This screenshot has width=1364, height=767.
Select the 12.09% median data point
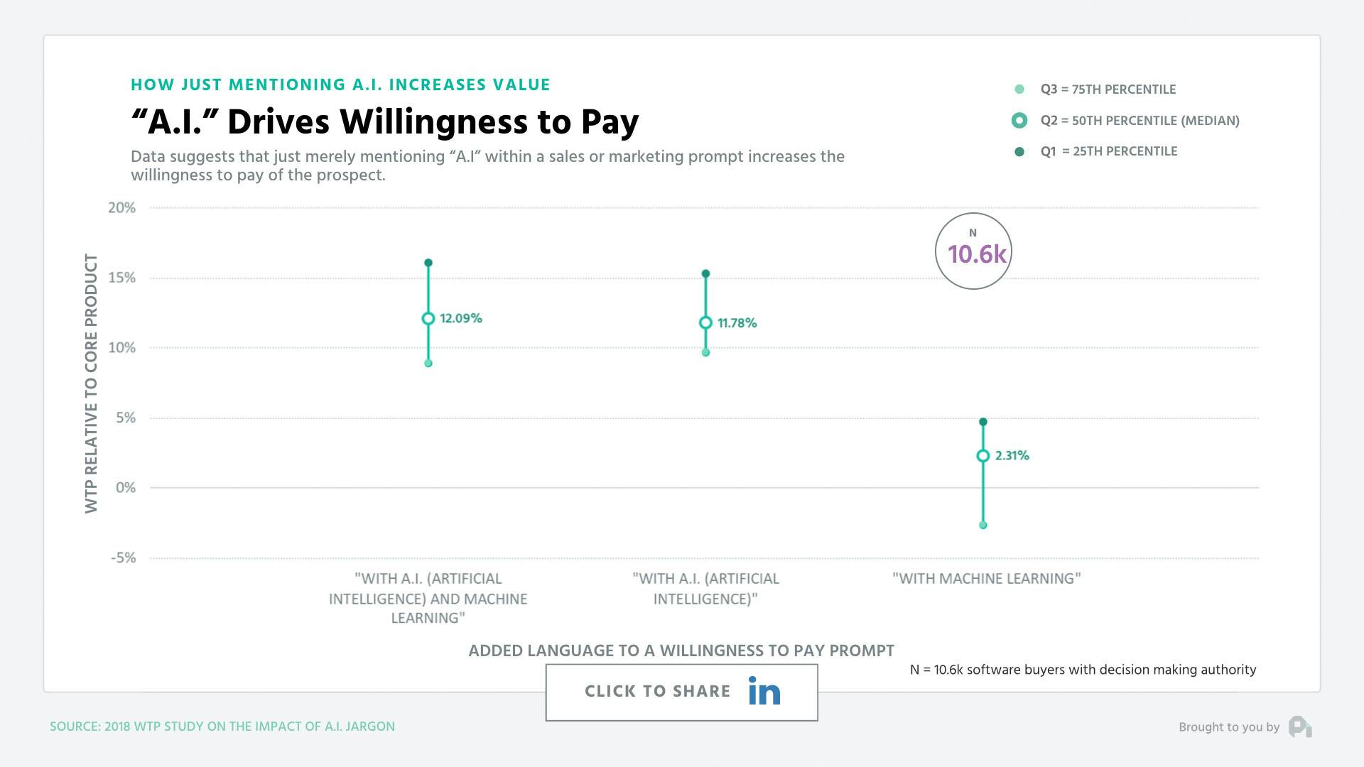(428, 318)
